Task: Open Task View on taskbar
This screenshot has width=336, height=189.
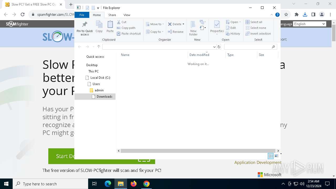Action: [x=94, y=184]
